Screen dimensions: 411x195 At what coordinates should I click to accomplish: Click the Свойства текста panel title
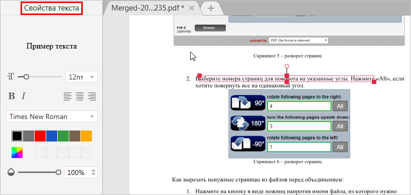coord(52,8)
